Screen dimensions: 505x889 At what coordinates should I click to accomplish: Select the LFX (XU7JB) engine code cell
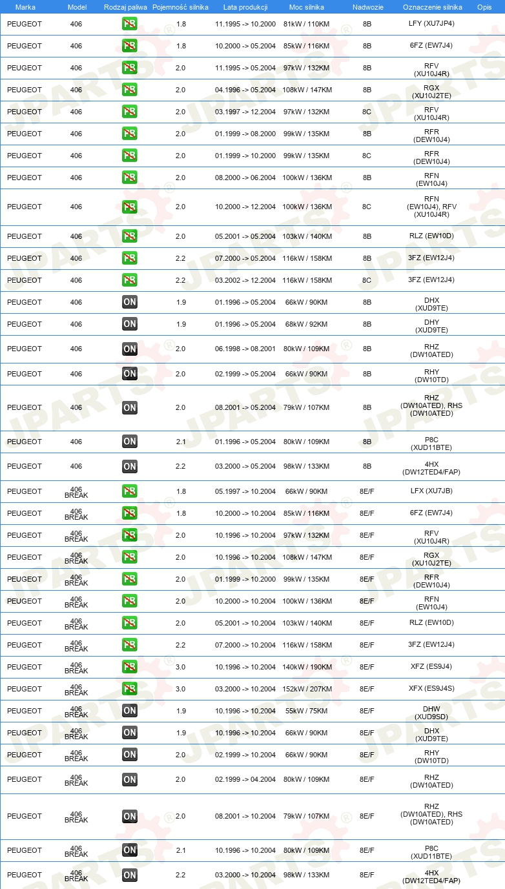click(431, 491)
